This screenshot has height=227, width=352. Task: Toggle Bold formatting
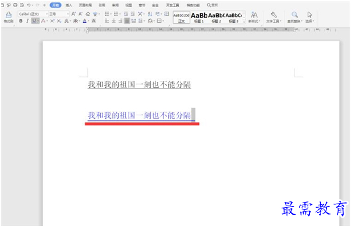tap(20, 21)
